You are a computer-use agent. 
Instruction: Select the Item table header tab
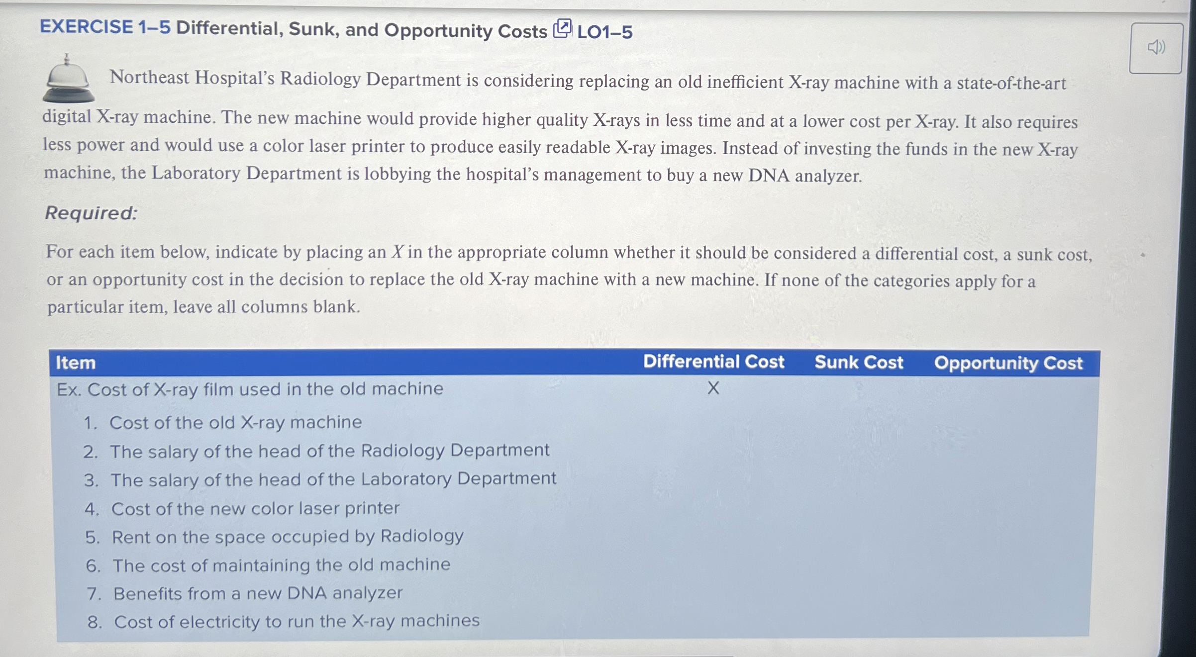click(x=75, y=363)
